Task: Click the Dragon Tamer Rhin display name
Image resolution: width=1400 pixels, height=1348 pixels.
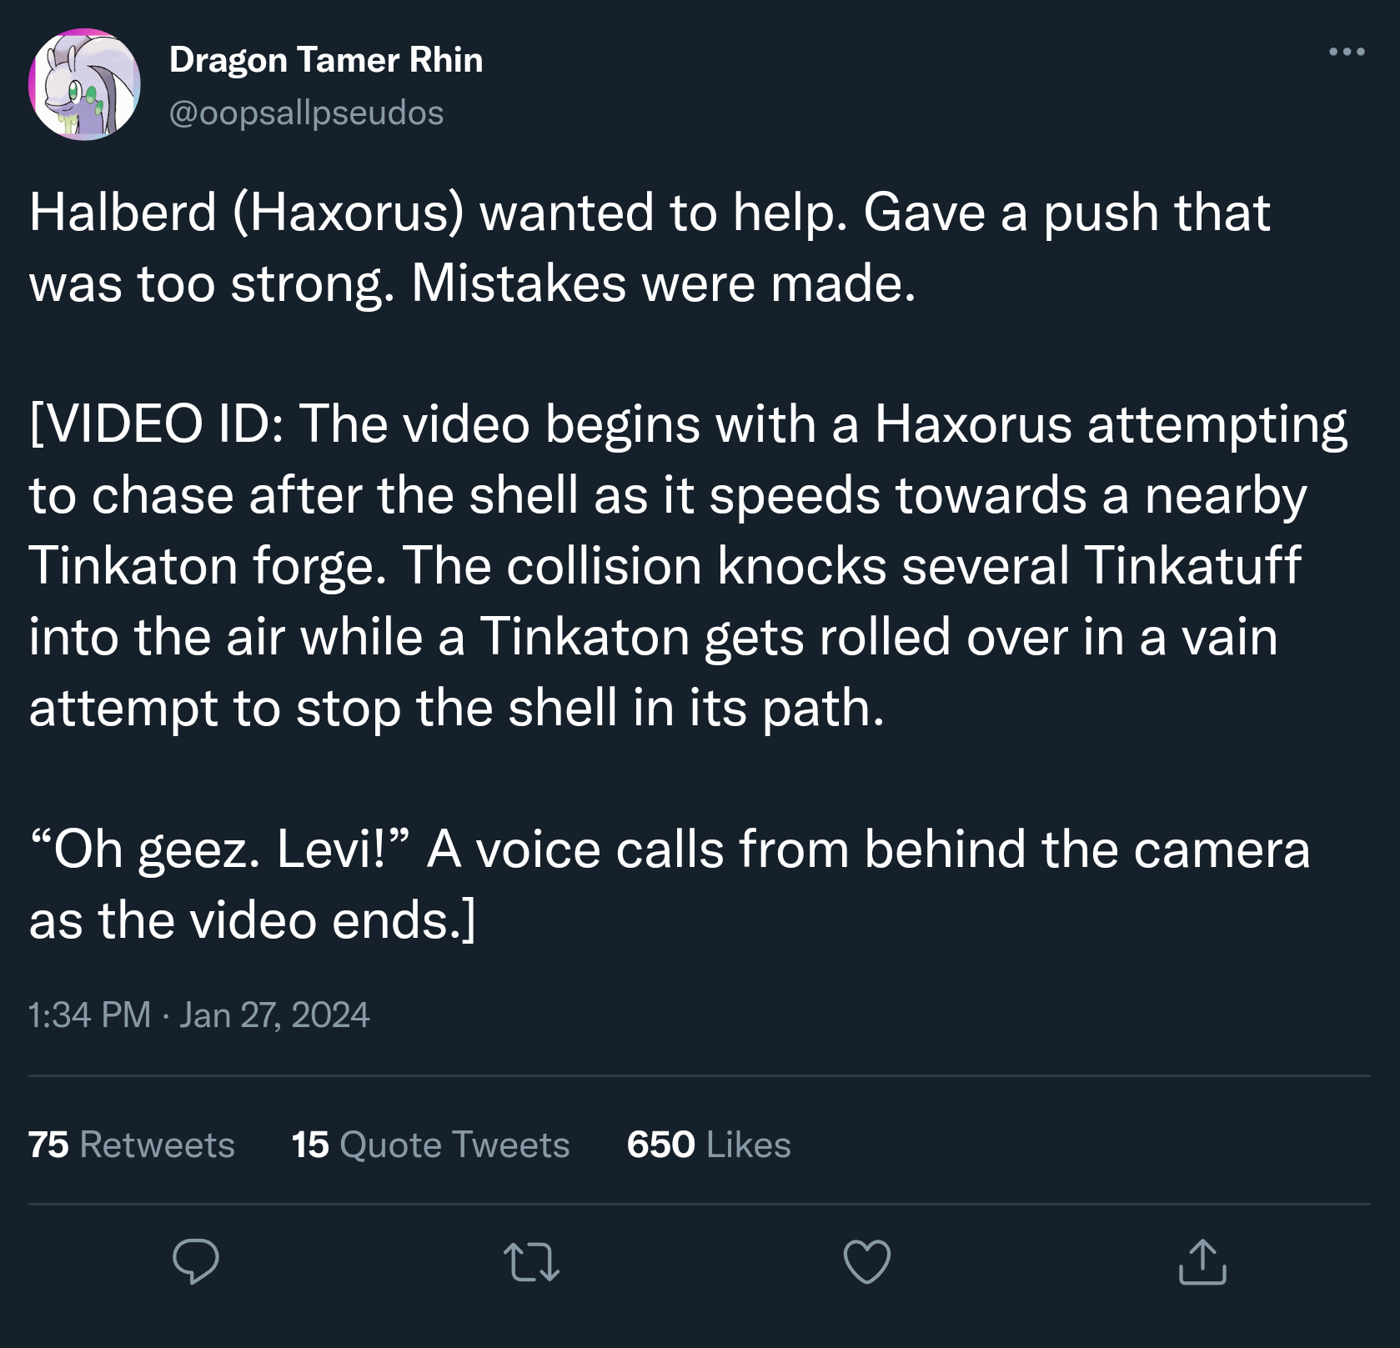Action: [325, 60]
